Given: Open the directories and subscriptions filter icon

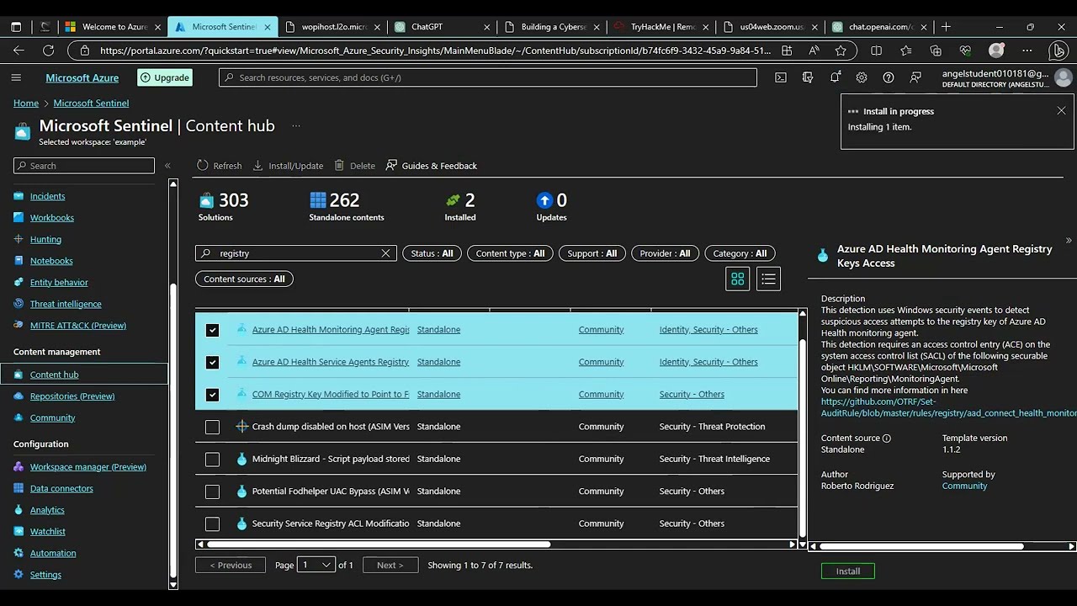Looking at the screenshot, I should pos(808,77).
